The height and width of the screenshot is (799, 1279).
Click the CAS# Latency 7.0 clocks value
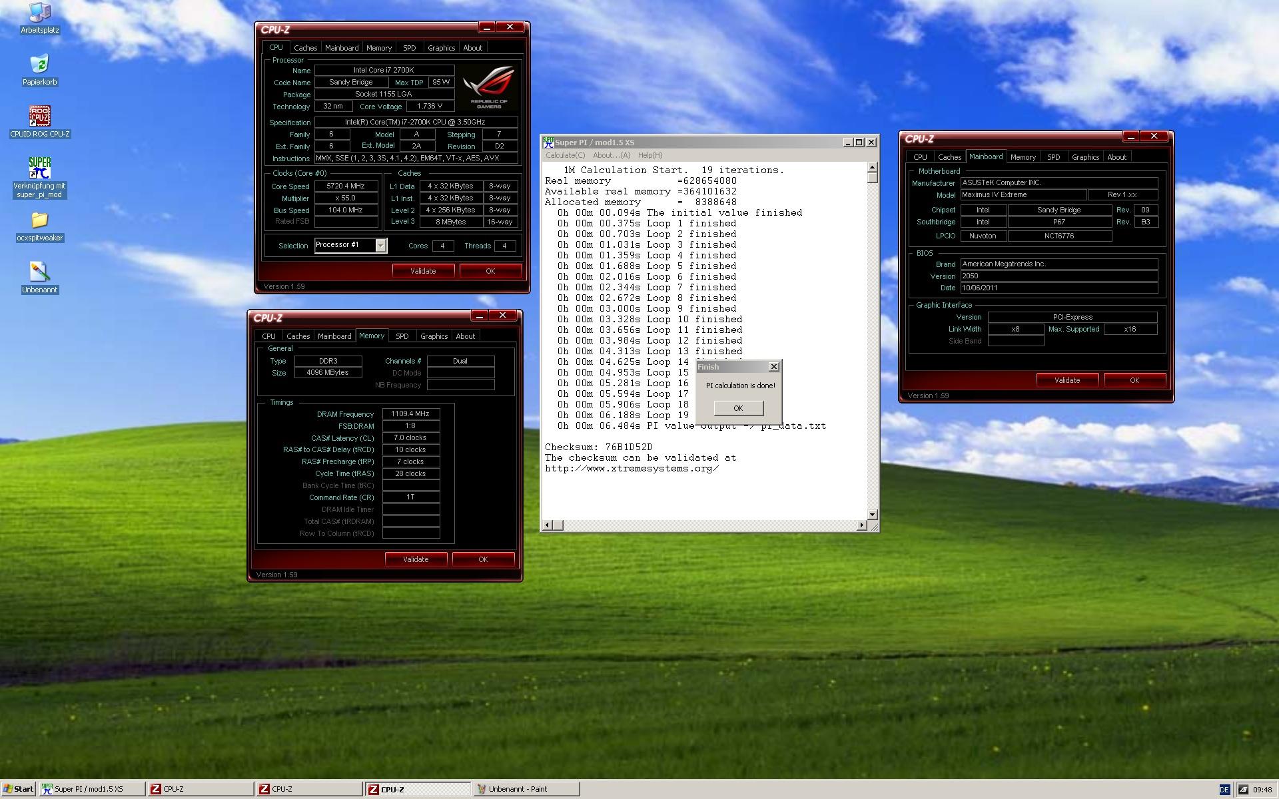point(410,438)
